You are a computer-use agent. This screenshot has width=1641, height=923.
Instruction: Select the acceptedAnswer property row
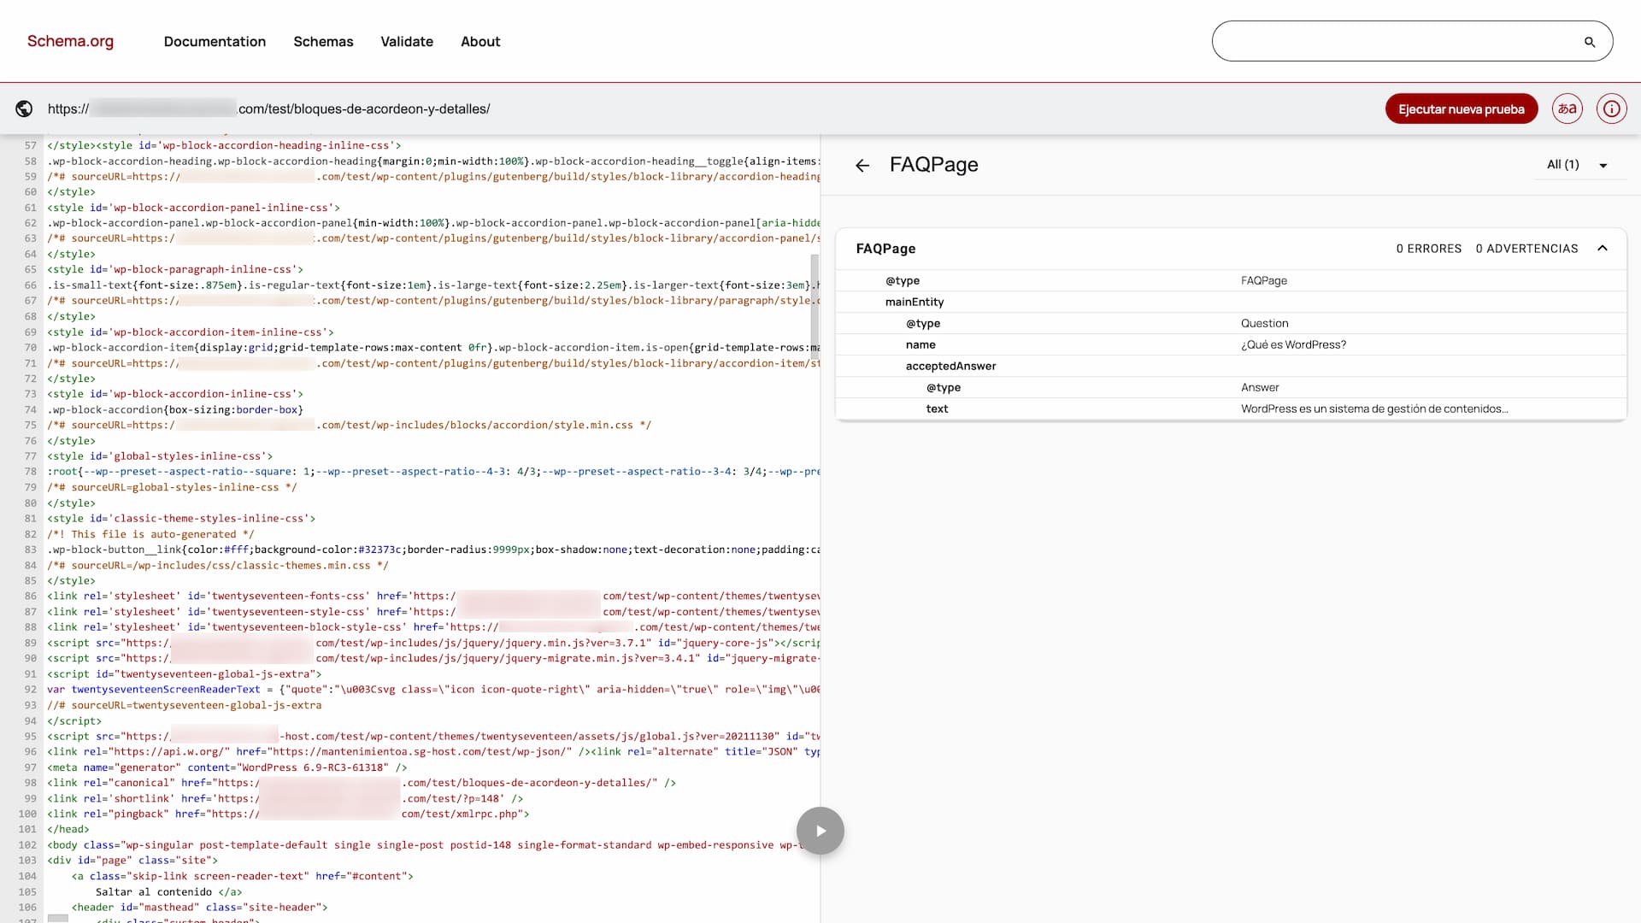(950, 366)
